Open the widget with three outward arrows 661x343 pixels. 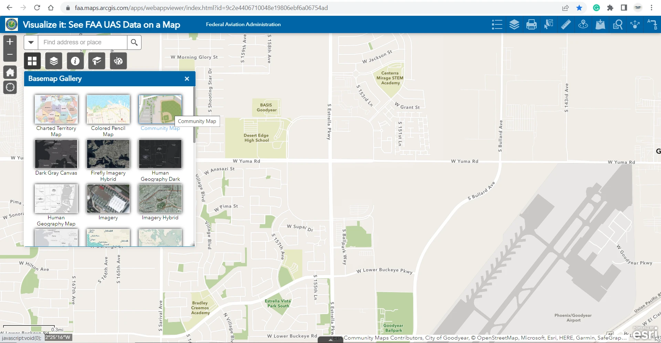pos(635,24)
